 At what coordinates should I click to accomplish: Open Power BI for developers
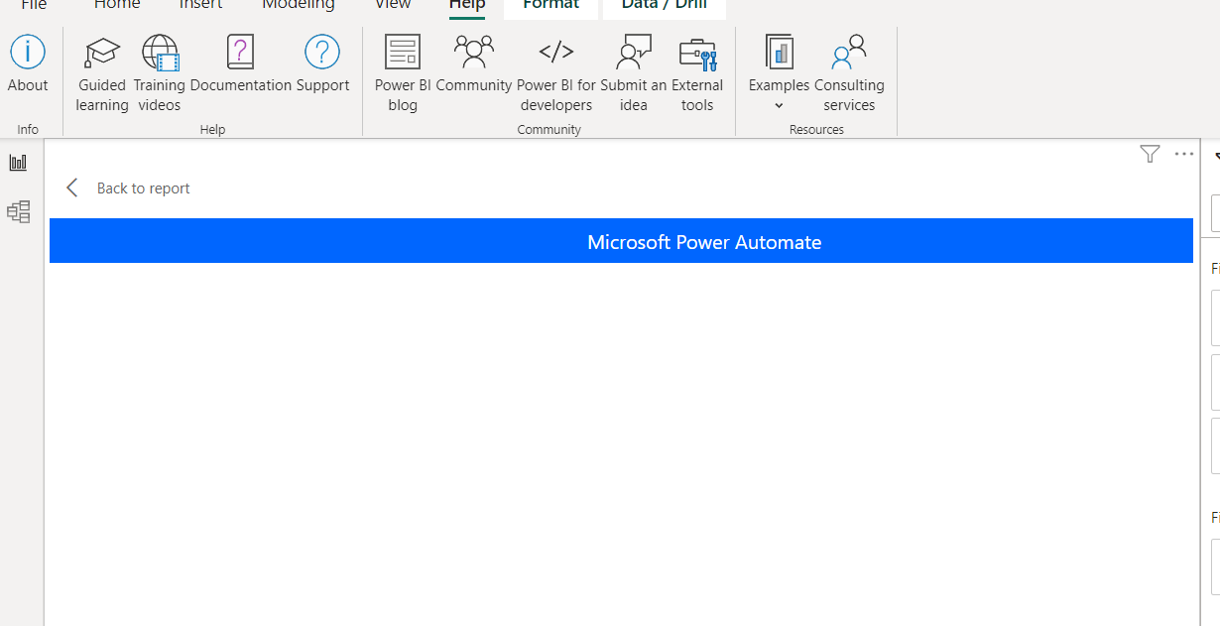tap(556, 74)
